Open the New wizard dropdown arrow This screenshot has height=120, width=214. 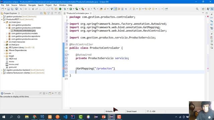click(5, 9)
